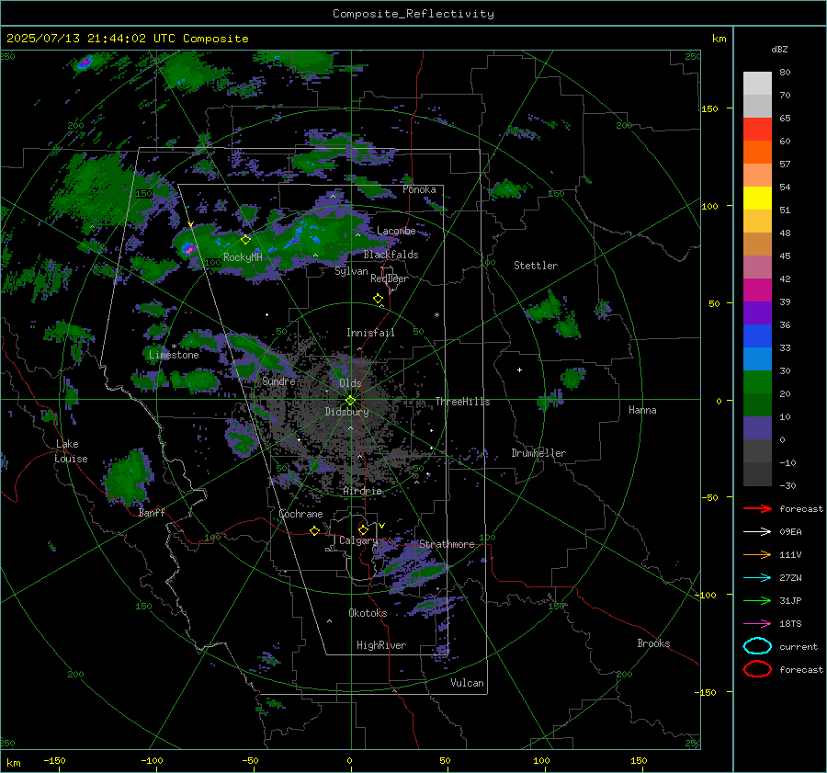827x773 pixels.
Task: Select the white 09EA arrow legend icon
Action: 757,532
